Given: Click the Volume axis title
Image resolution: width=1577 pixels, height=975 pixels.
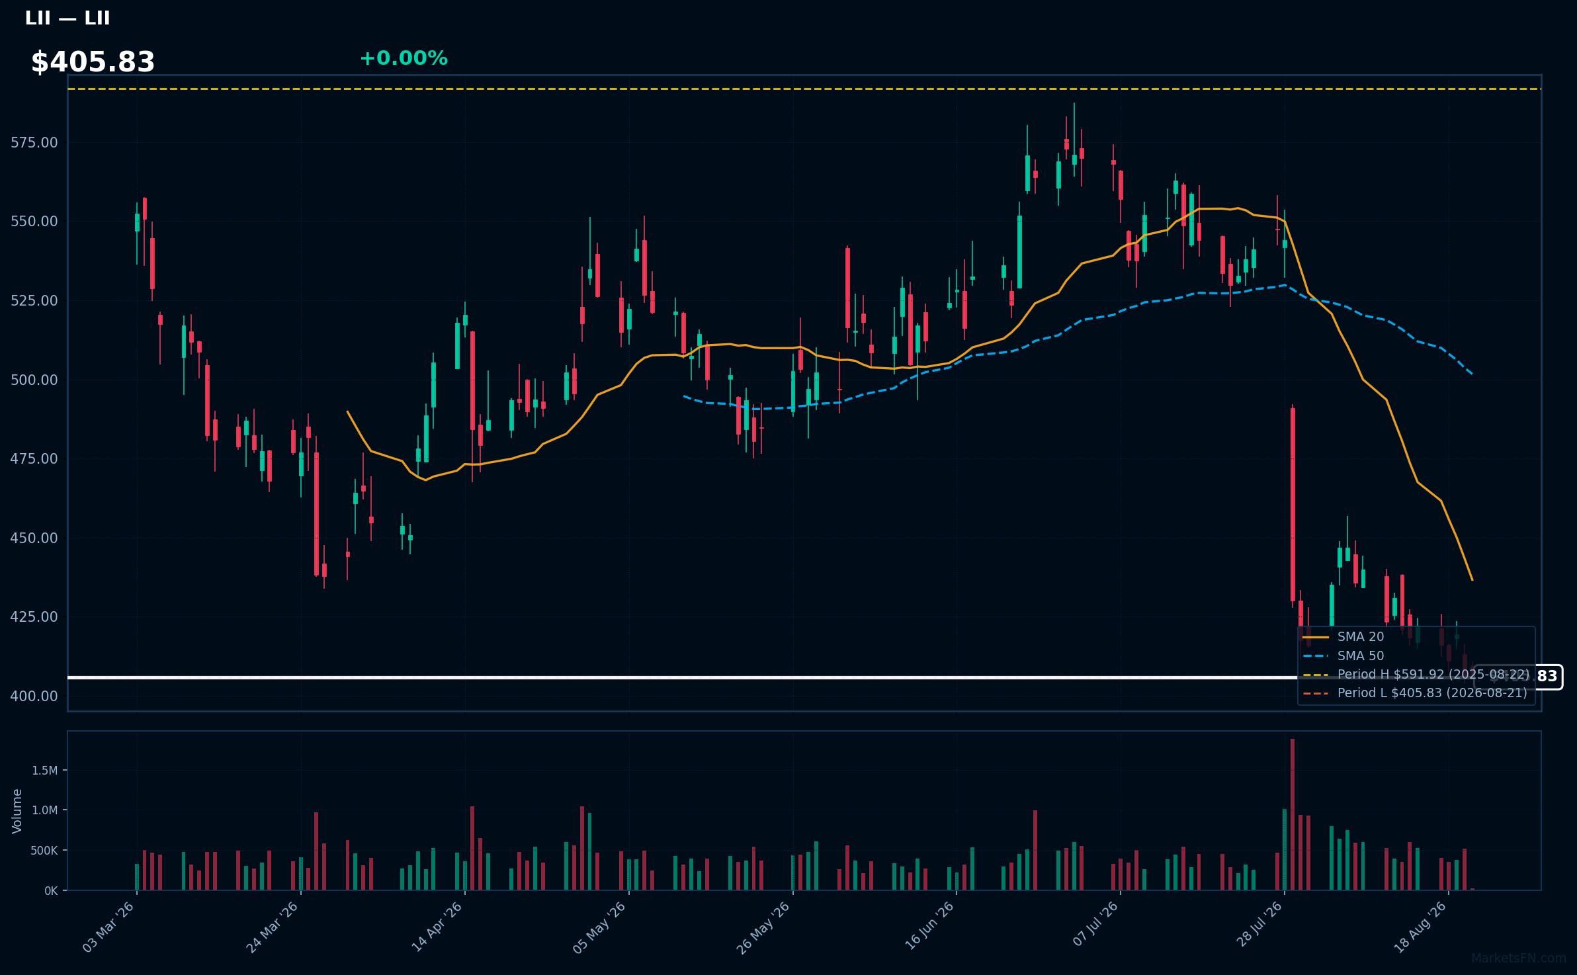Looking at the screenshot, I should 17,811.
